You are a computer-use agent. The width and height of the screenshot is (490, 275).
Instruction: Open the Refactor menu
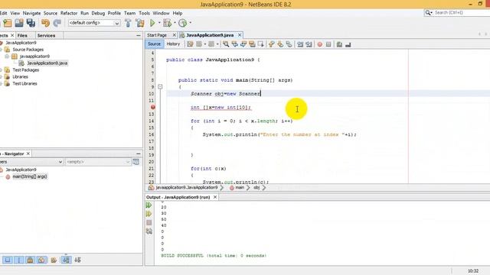point(69,13)
